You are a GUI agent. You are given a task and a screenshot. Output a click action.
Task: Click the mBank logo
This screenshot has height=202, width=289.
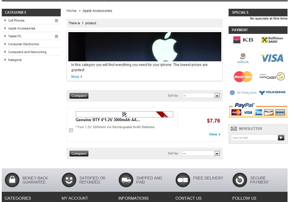243,58
